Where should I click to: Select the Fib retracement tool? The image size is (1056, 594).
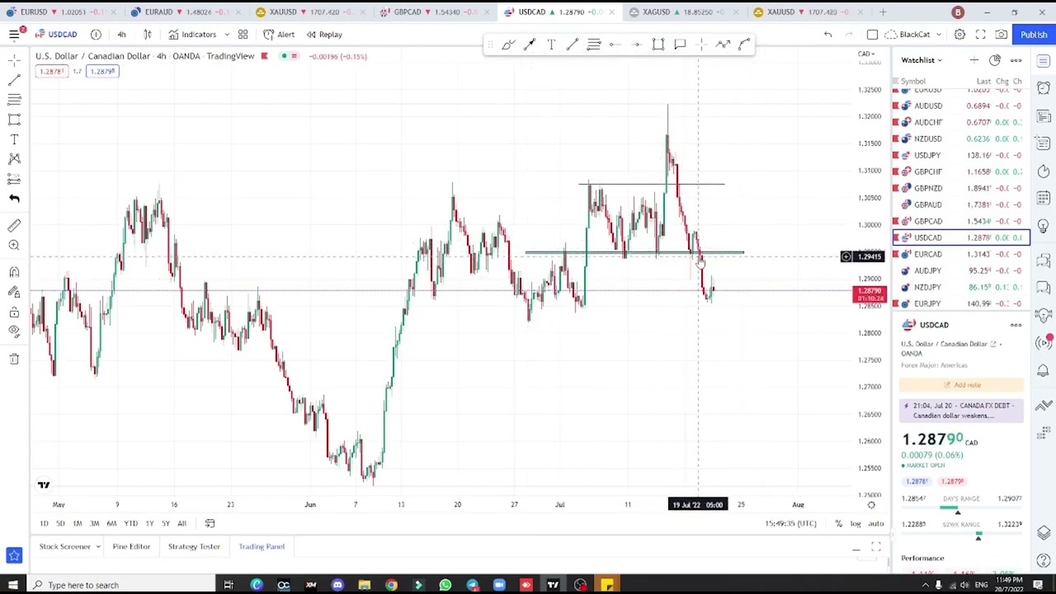point(14,100)
